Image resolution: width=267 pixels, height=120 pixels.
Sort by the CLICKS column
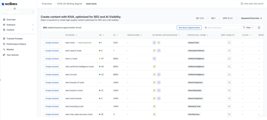point(246,35)
